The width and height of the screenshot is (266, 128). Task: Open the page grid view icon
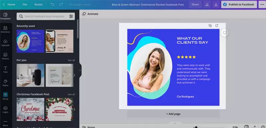(x=246, y=127)
